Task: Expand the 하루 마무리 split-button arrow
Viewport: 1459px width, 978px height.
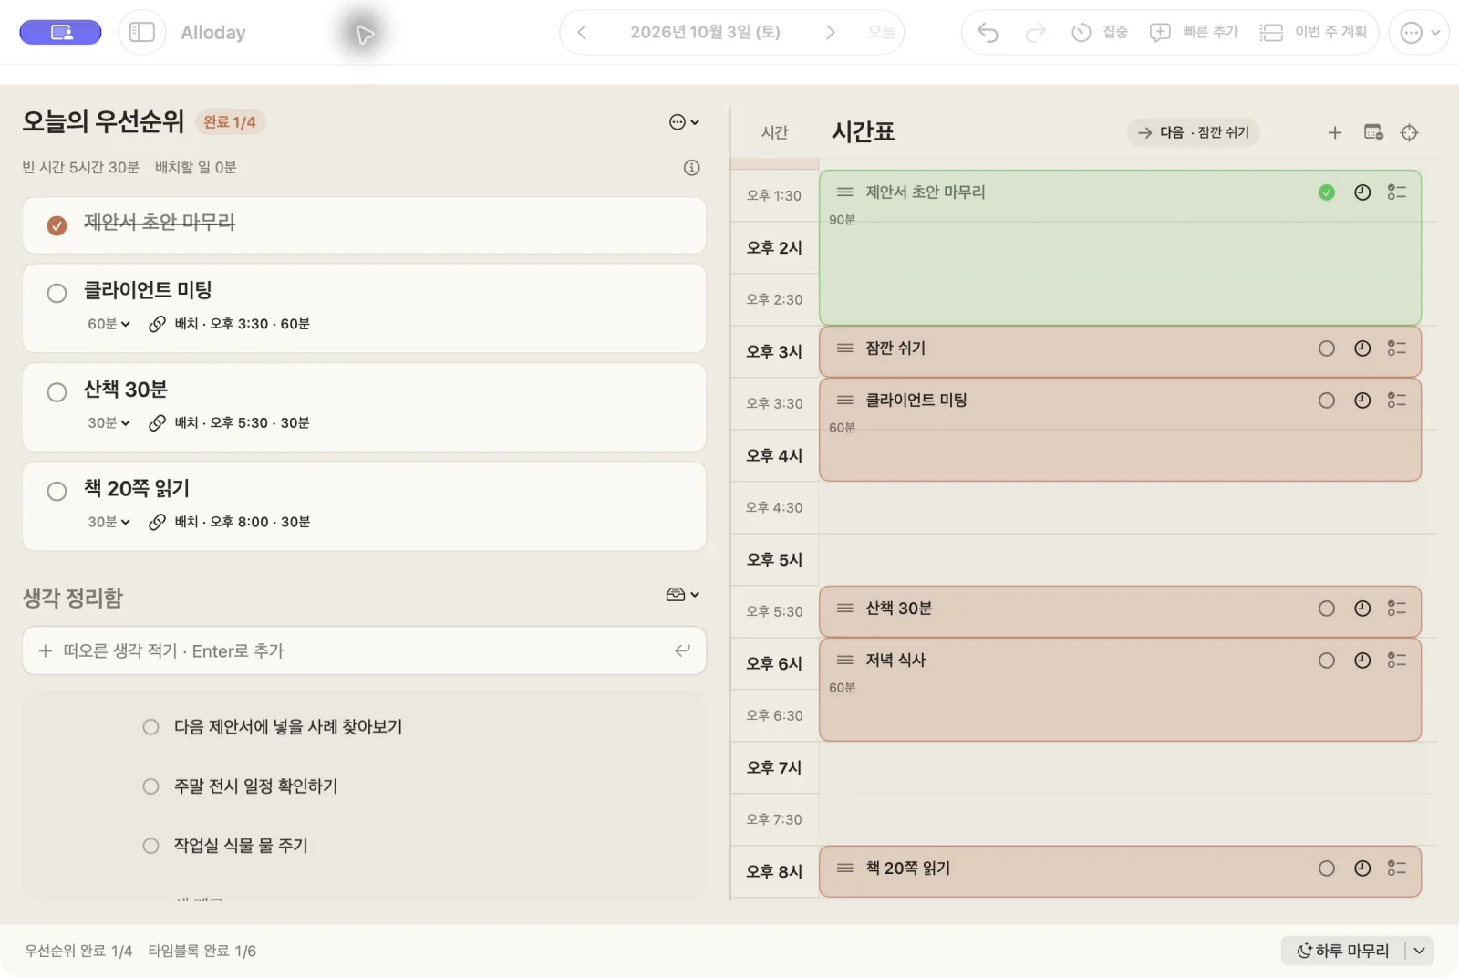Action: click(x=1420, y=951)
